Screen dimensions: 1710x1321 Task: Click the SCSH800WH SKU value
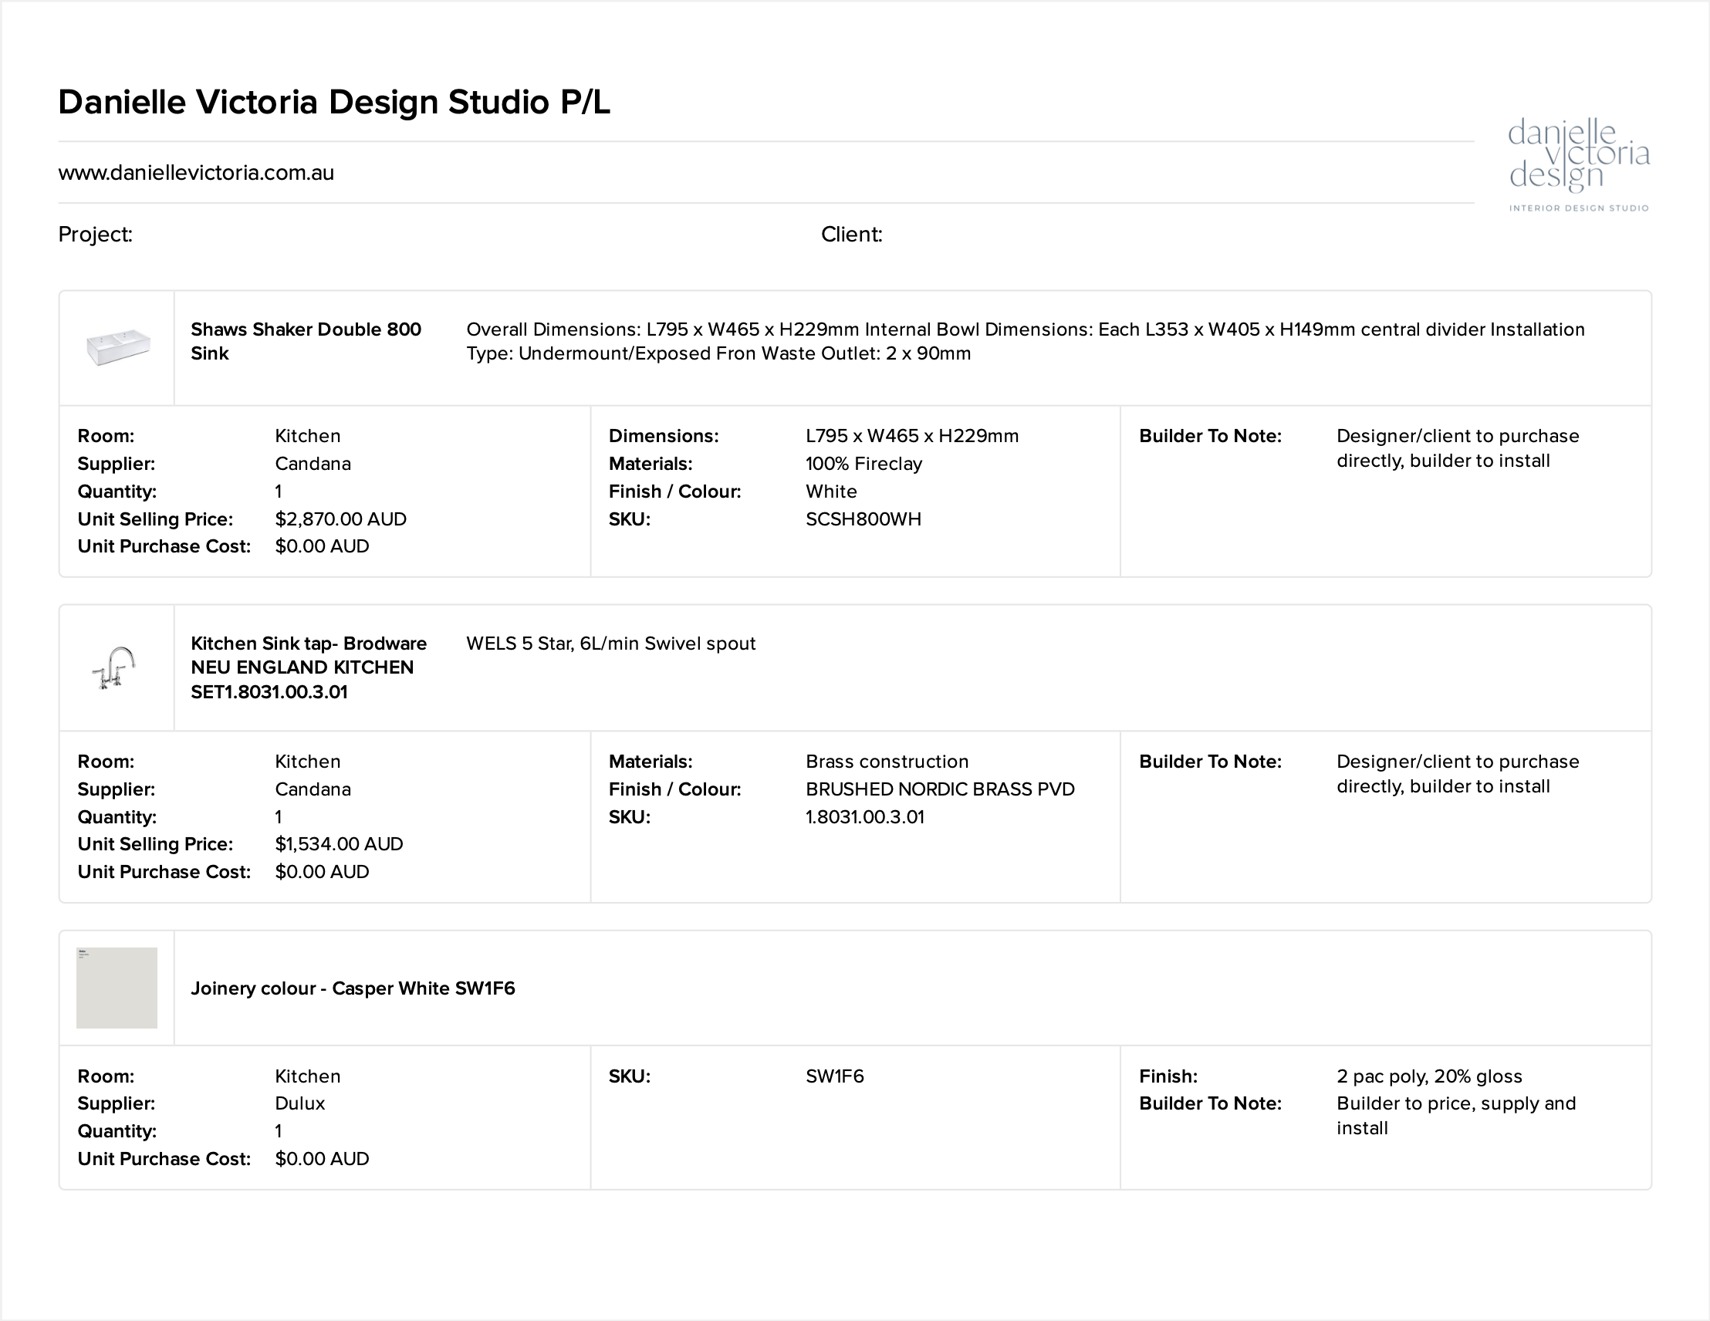coord(863,519)
